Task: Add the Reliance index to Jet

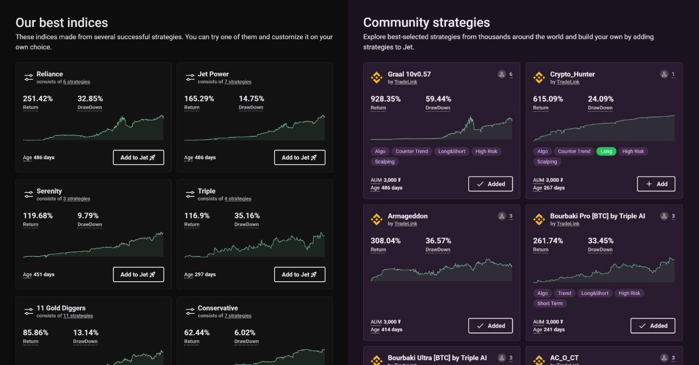Action: pyautogui.click(x=138, y=158)
